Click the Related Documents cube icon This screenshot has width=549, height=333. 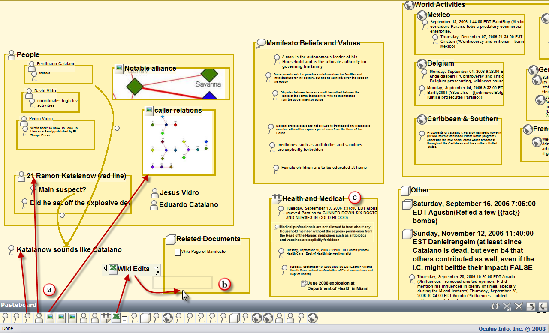click(171, 239)
